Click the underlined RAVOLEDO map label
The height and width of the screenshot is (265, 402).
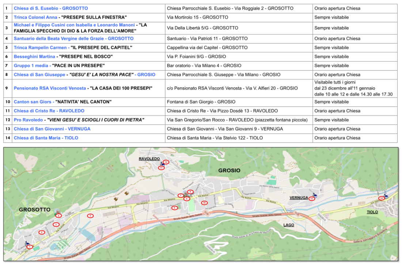click(x=149, y=159)
